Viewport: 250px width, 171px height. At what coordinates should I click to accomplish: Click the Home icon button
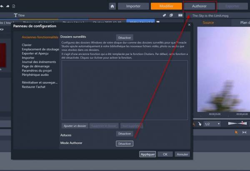(112, 6)
